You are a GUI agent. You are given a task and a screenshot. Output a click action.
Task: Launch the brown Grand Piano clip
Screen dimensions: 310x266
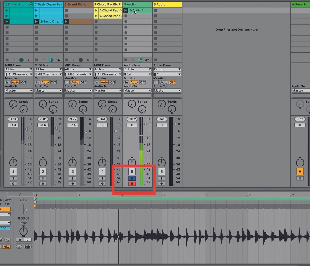[x=66, y=21]
